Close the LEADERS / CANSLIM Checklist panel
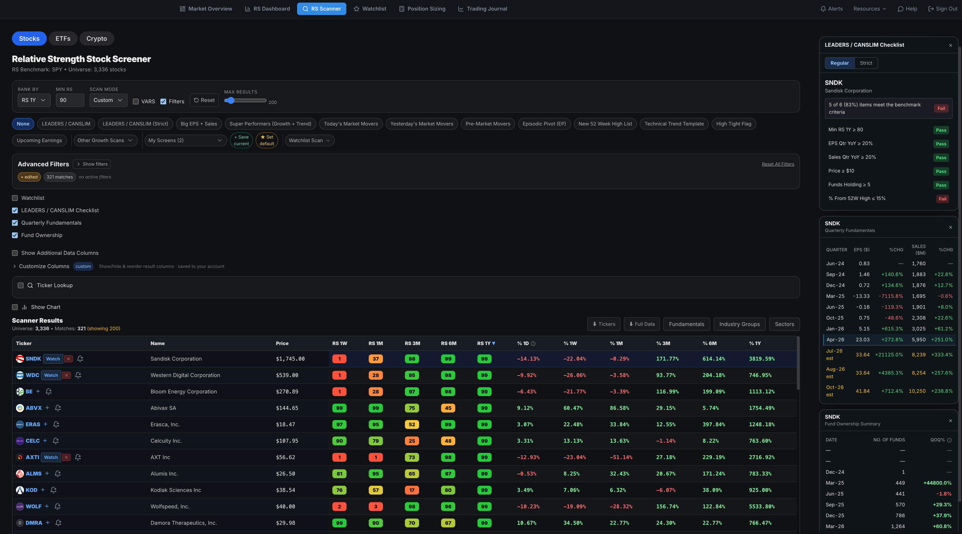 pyautogui.click(x=950, y=45)
